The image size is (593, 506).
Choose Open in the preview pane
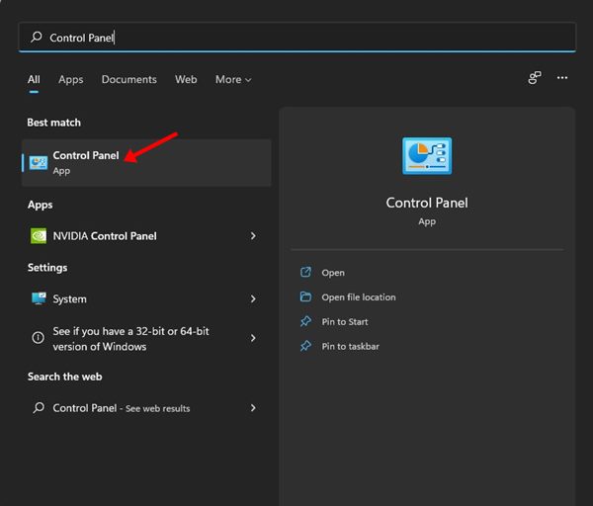333,273
